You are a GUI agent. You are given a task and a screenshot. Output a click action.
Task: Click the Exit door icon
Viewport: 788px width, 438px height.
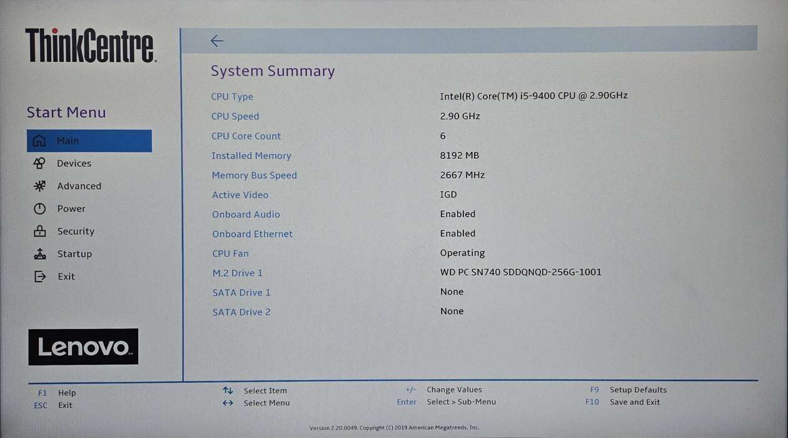[x=39, y=277]
